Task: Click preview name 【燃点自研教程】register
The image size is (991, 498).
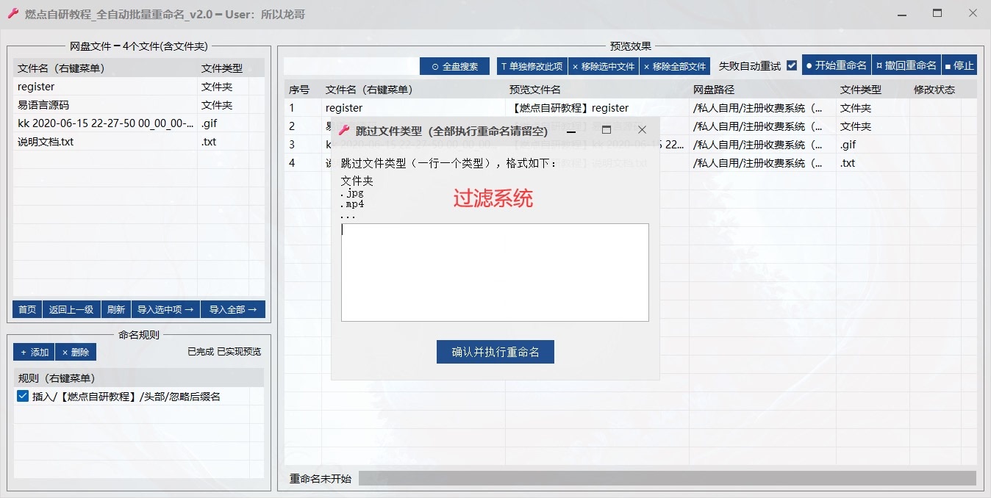Action: [x=569, y=108]
